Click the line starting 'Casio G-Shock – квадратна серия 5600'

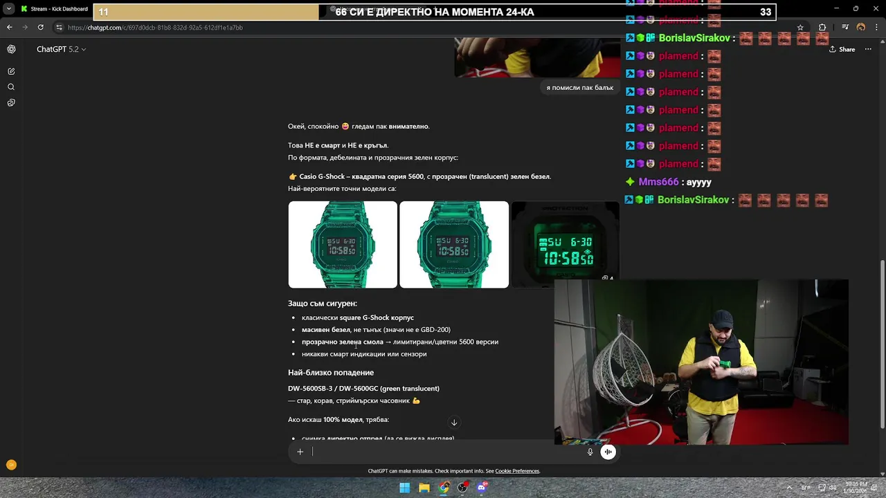425,176
